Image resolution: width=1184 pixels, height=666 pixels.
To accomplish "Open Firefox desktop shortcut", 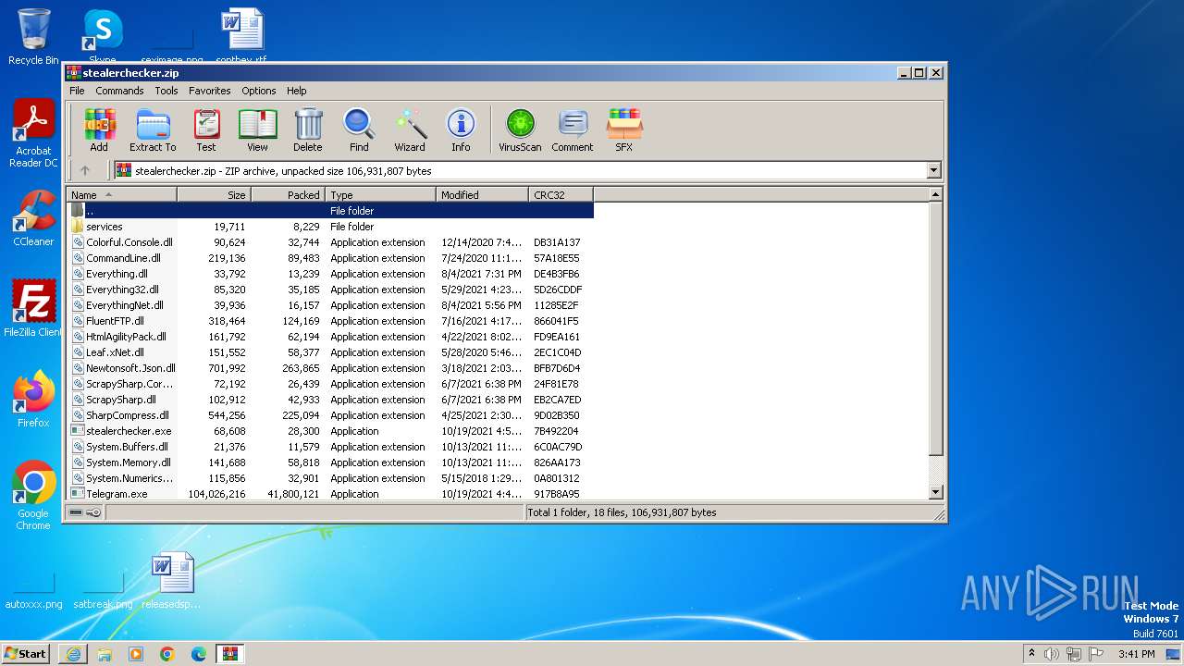I will click(x=33, y=399).
